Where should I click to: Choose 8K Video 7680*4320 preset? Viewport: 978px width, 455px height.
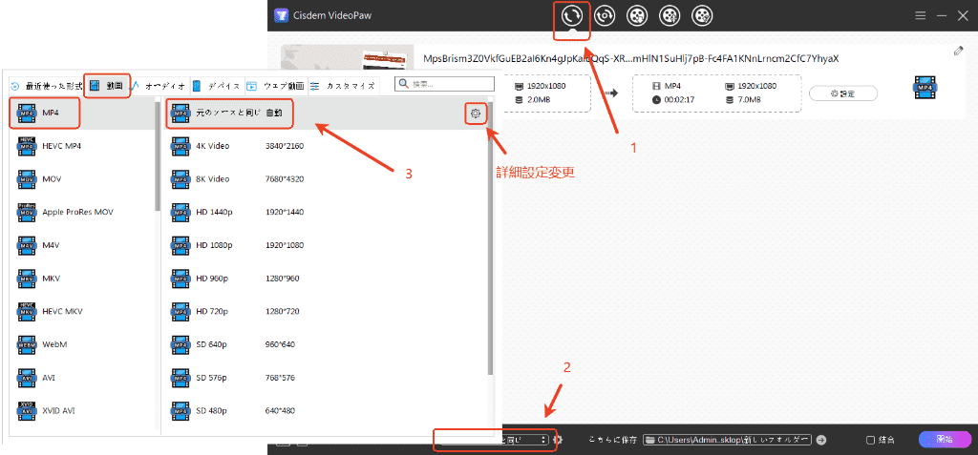coord(325,179)
